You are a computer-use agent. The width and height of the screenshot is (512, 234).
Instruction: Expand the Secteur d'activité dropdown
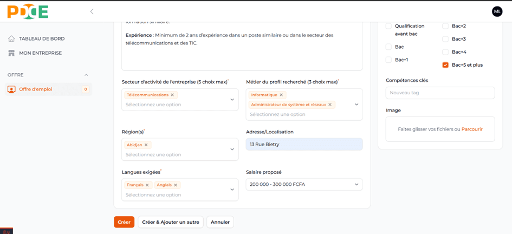click(x=232, y=100)
